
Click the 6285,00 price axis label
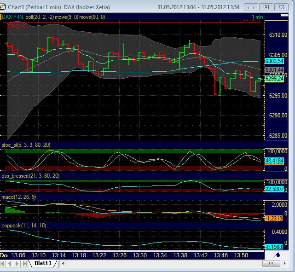pos(278,136)
